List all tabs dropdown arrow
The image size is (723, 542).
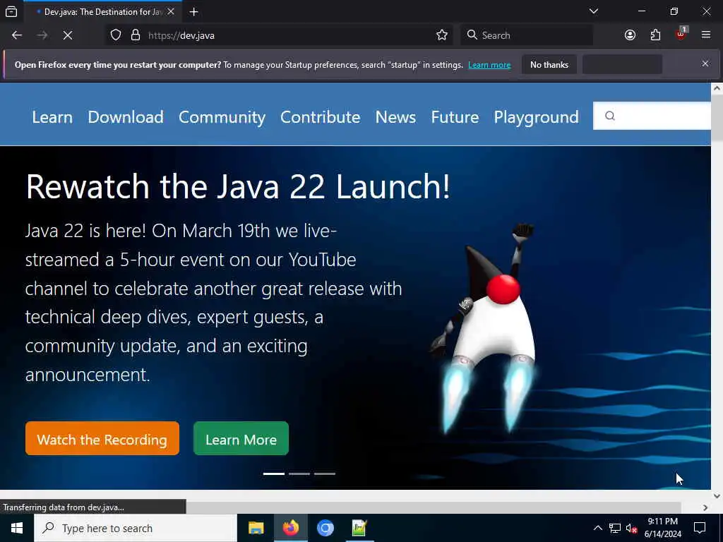(x=593, y=11)
